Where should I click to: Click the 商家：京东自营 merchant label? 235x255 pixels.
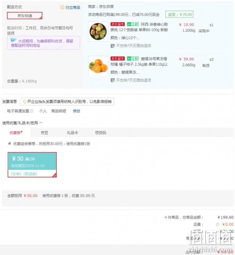coord(101,7)
